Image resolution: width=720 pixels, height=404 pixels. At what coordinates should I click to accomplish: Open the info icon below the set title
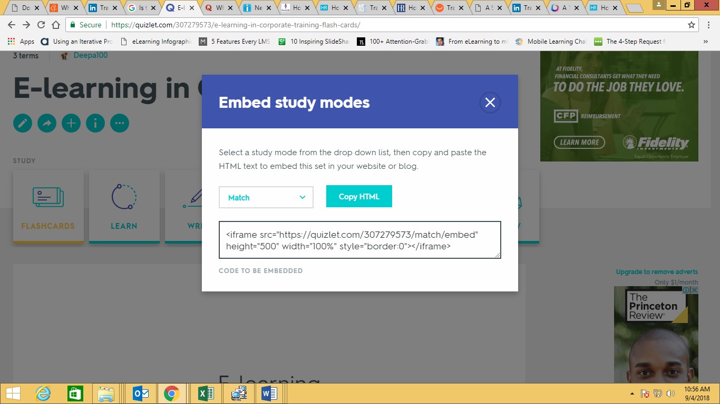pos(95,123)
